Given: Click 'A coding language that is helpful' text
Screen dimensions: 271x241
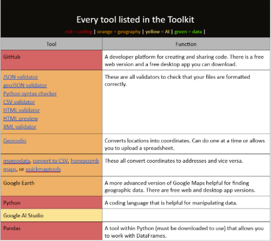Looking at the screenshot, I should (x=171, y=203).
